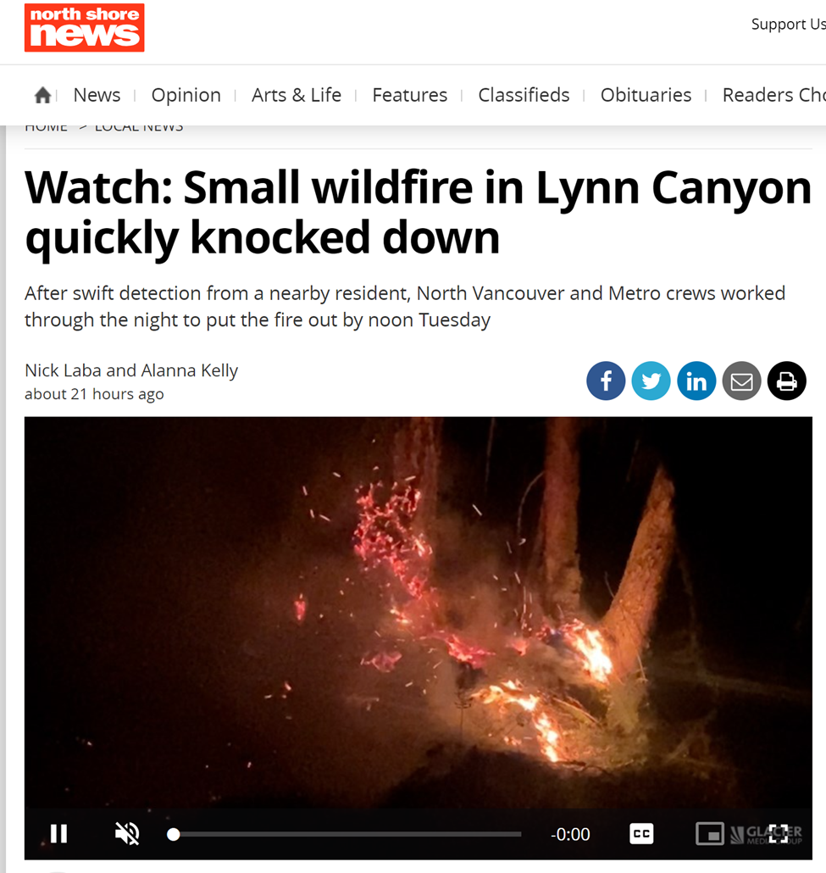Image resolution: width=826 pixels, height=873 pixels.
Task: Email this article via envelope icon
Action: coord(741,381)
